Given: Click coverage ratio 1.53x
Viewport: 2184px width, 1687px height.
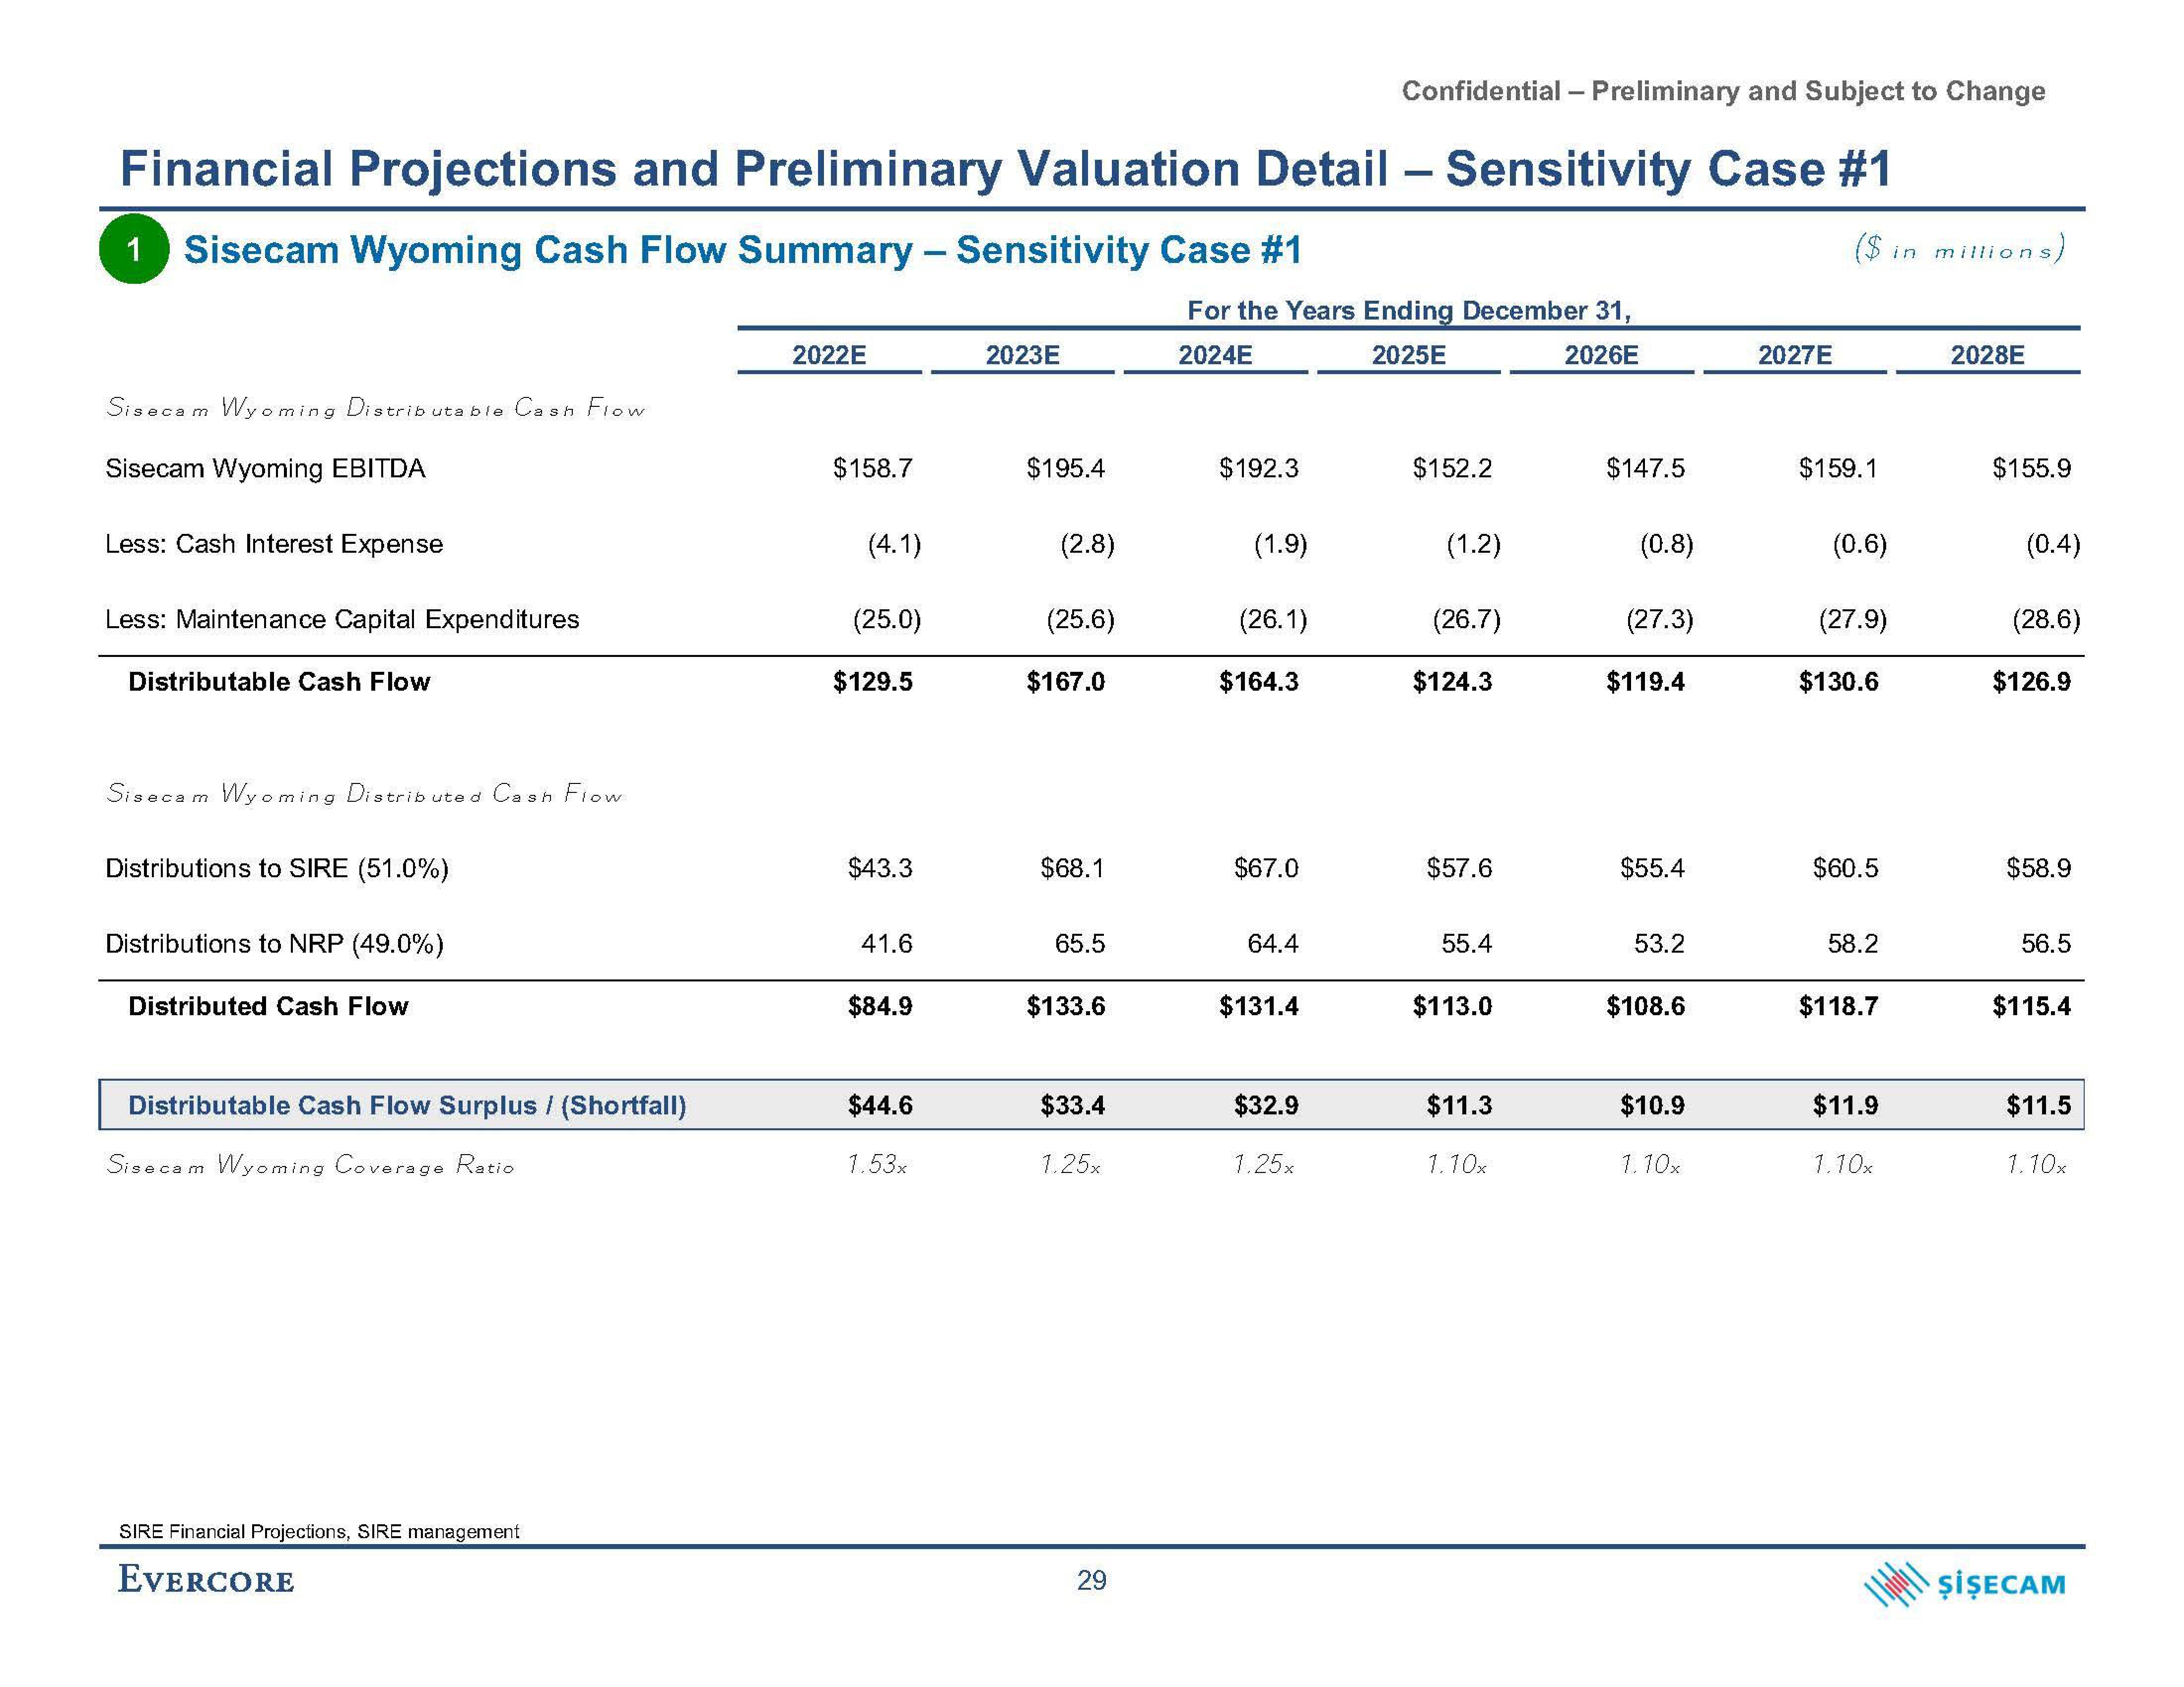Looking at the screenshot, I should tap(877, 1165).
